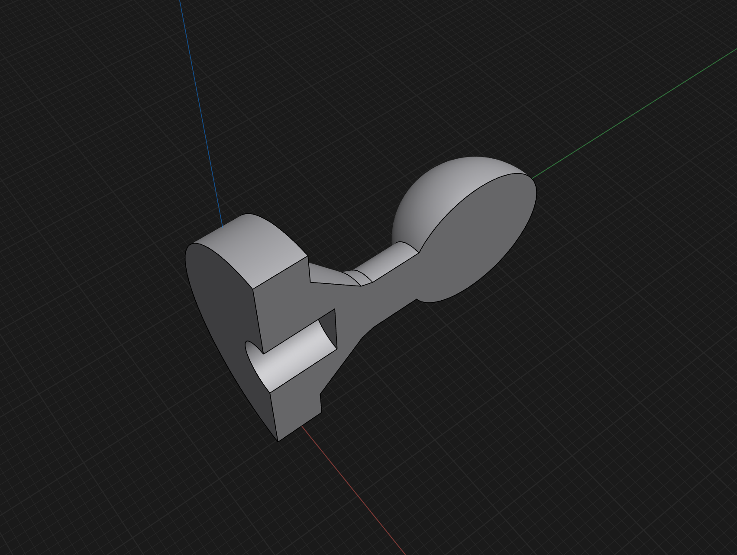Viewport: 737px width, 555px height.
Task: Select the red X axis line
Action: coord(353,489)
